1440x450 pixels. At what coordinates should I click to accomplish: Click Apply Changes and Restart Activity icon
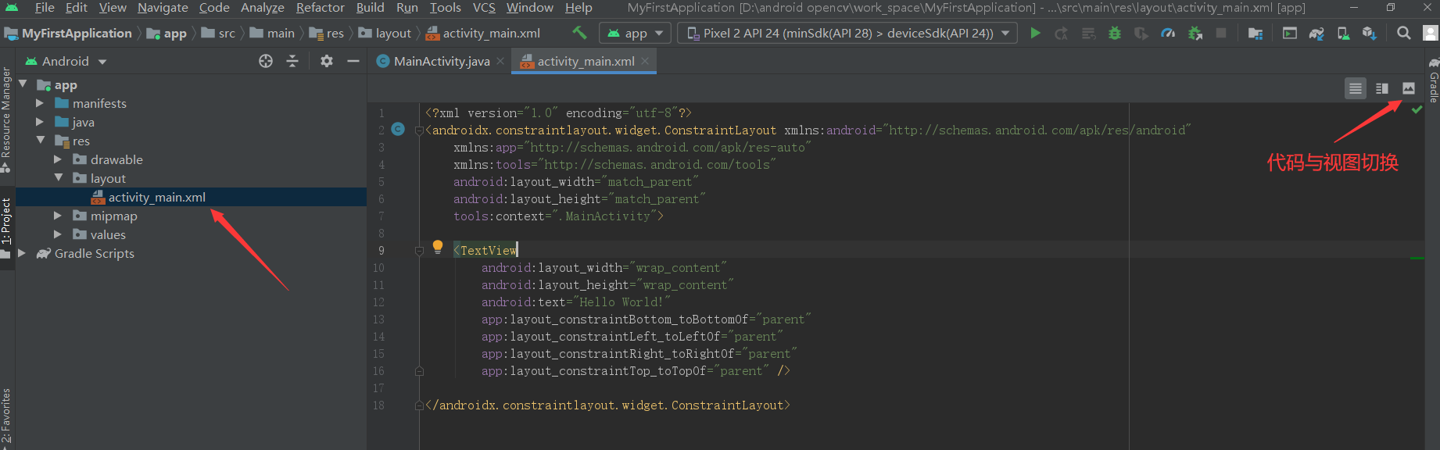[x=1061, y=33]
